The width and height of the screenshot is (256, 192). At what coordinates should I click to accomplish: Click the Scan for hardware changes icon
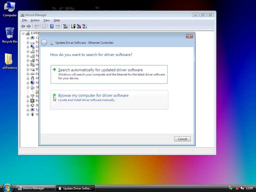65,26
